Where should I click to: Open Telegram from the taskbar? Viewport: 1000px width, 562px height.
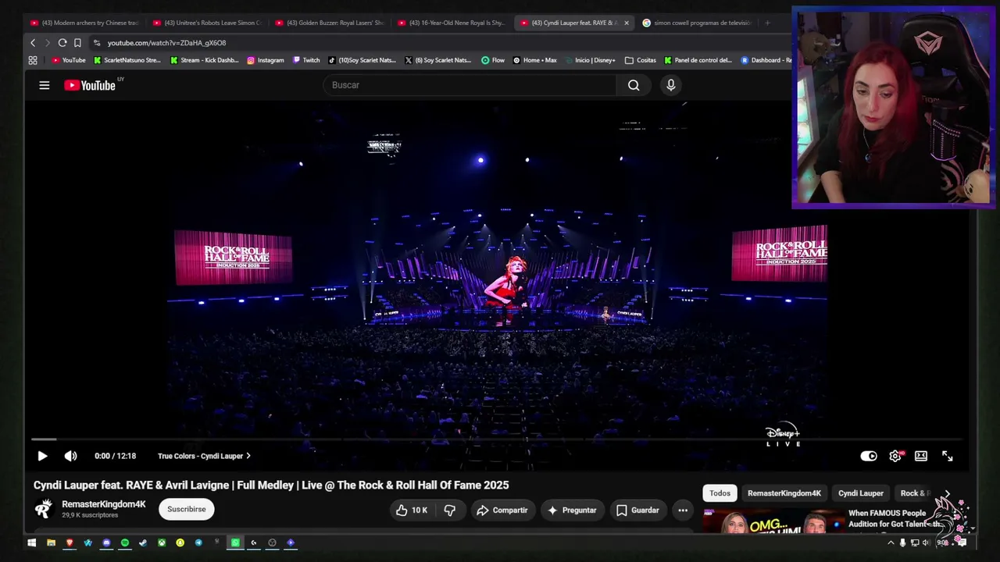tap(198, 542)
